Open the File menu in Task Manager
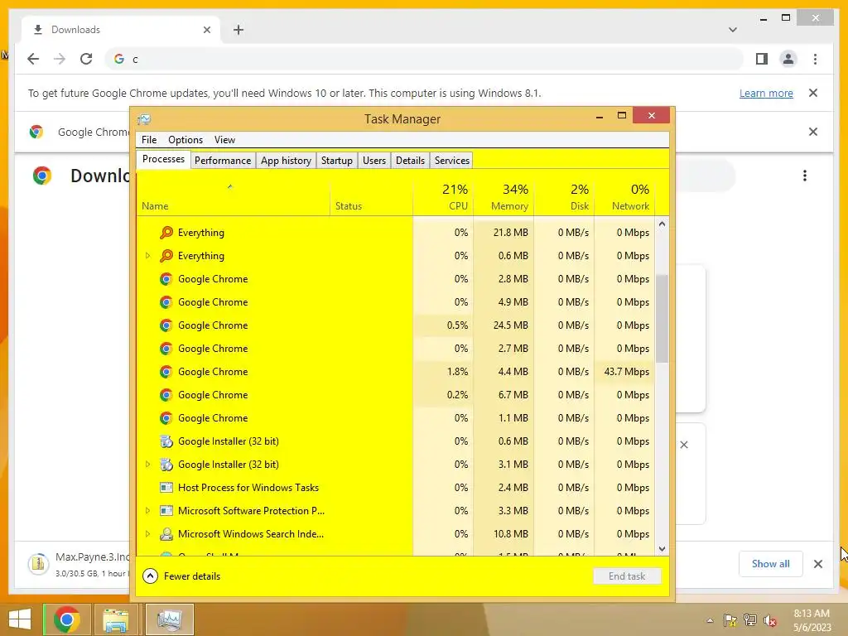 coord(149,140)
